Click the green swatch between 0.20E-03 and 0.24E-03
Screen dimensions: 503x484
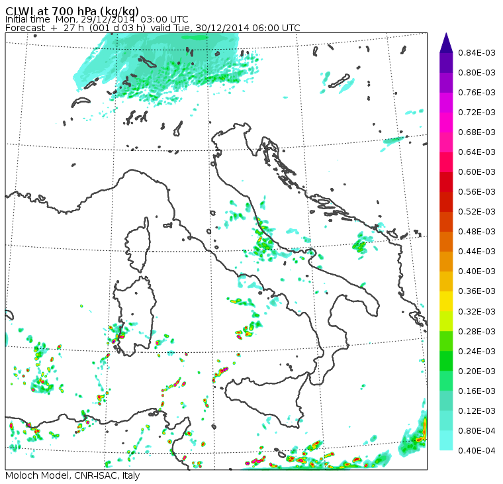(x=446, y=361)
